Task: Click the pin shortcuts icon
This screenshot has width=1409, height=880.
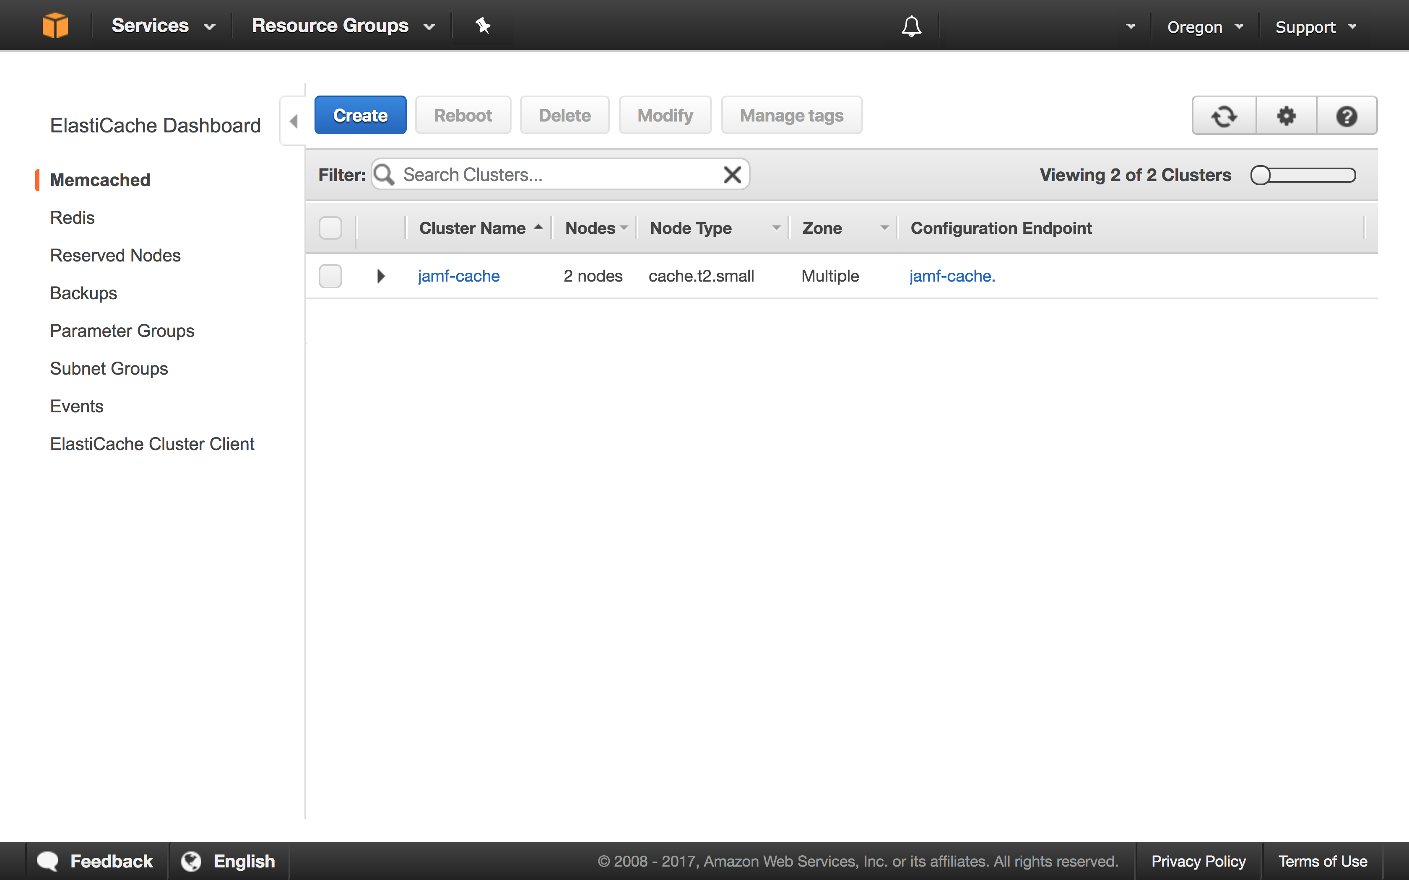Action: point(483,26)
